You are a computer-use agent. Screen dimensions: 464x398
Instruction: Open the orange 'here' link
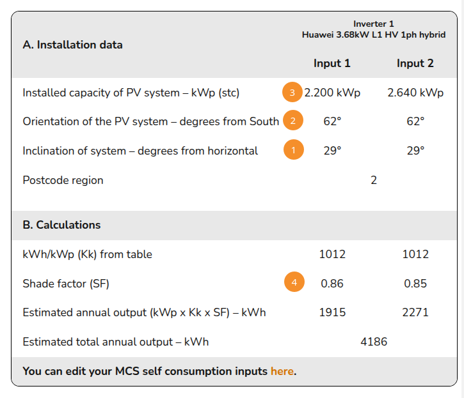click(282, 371)
